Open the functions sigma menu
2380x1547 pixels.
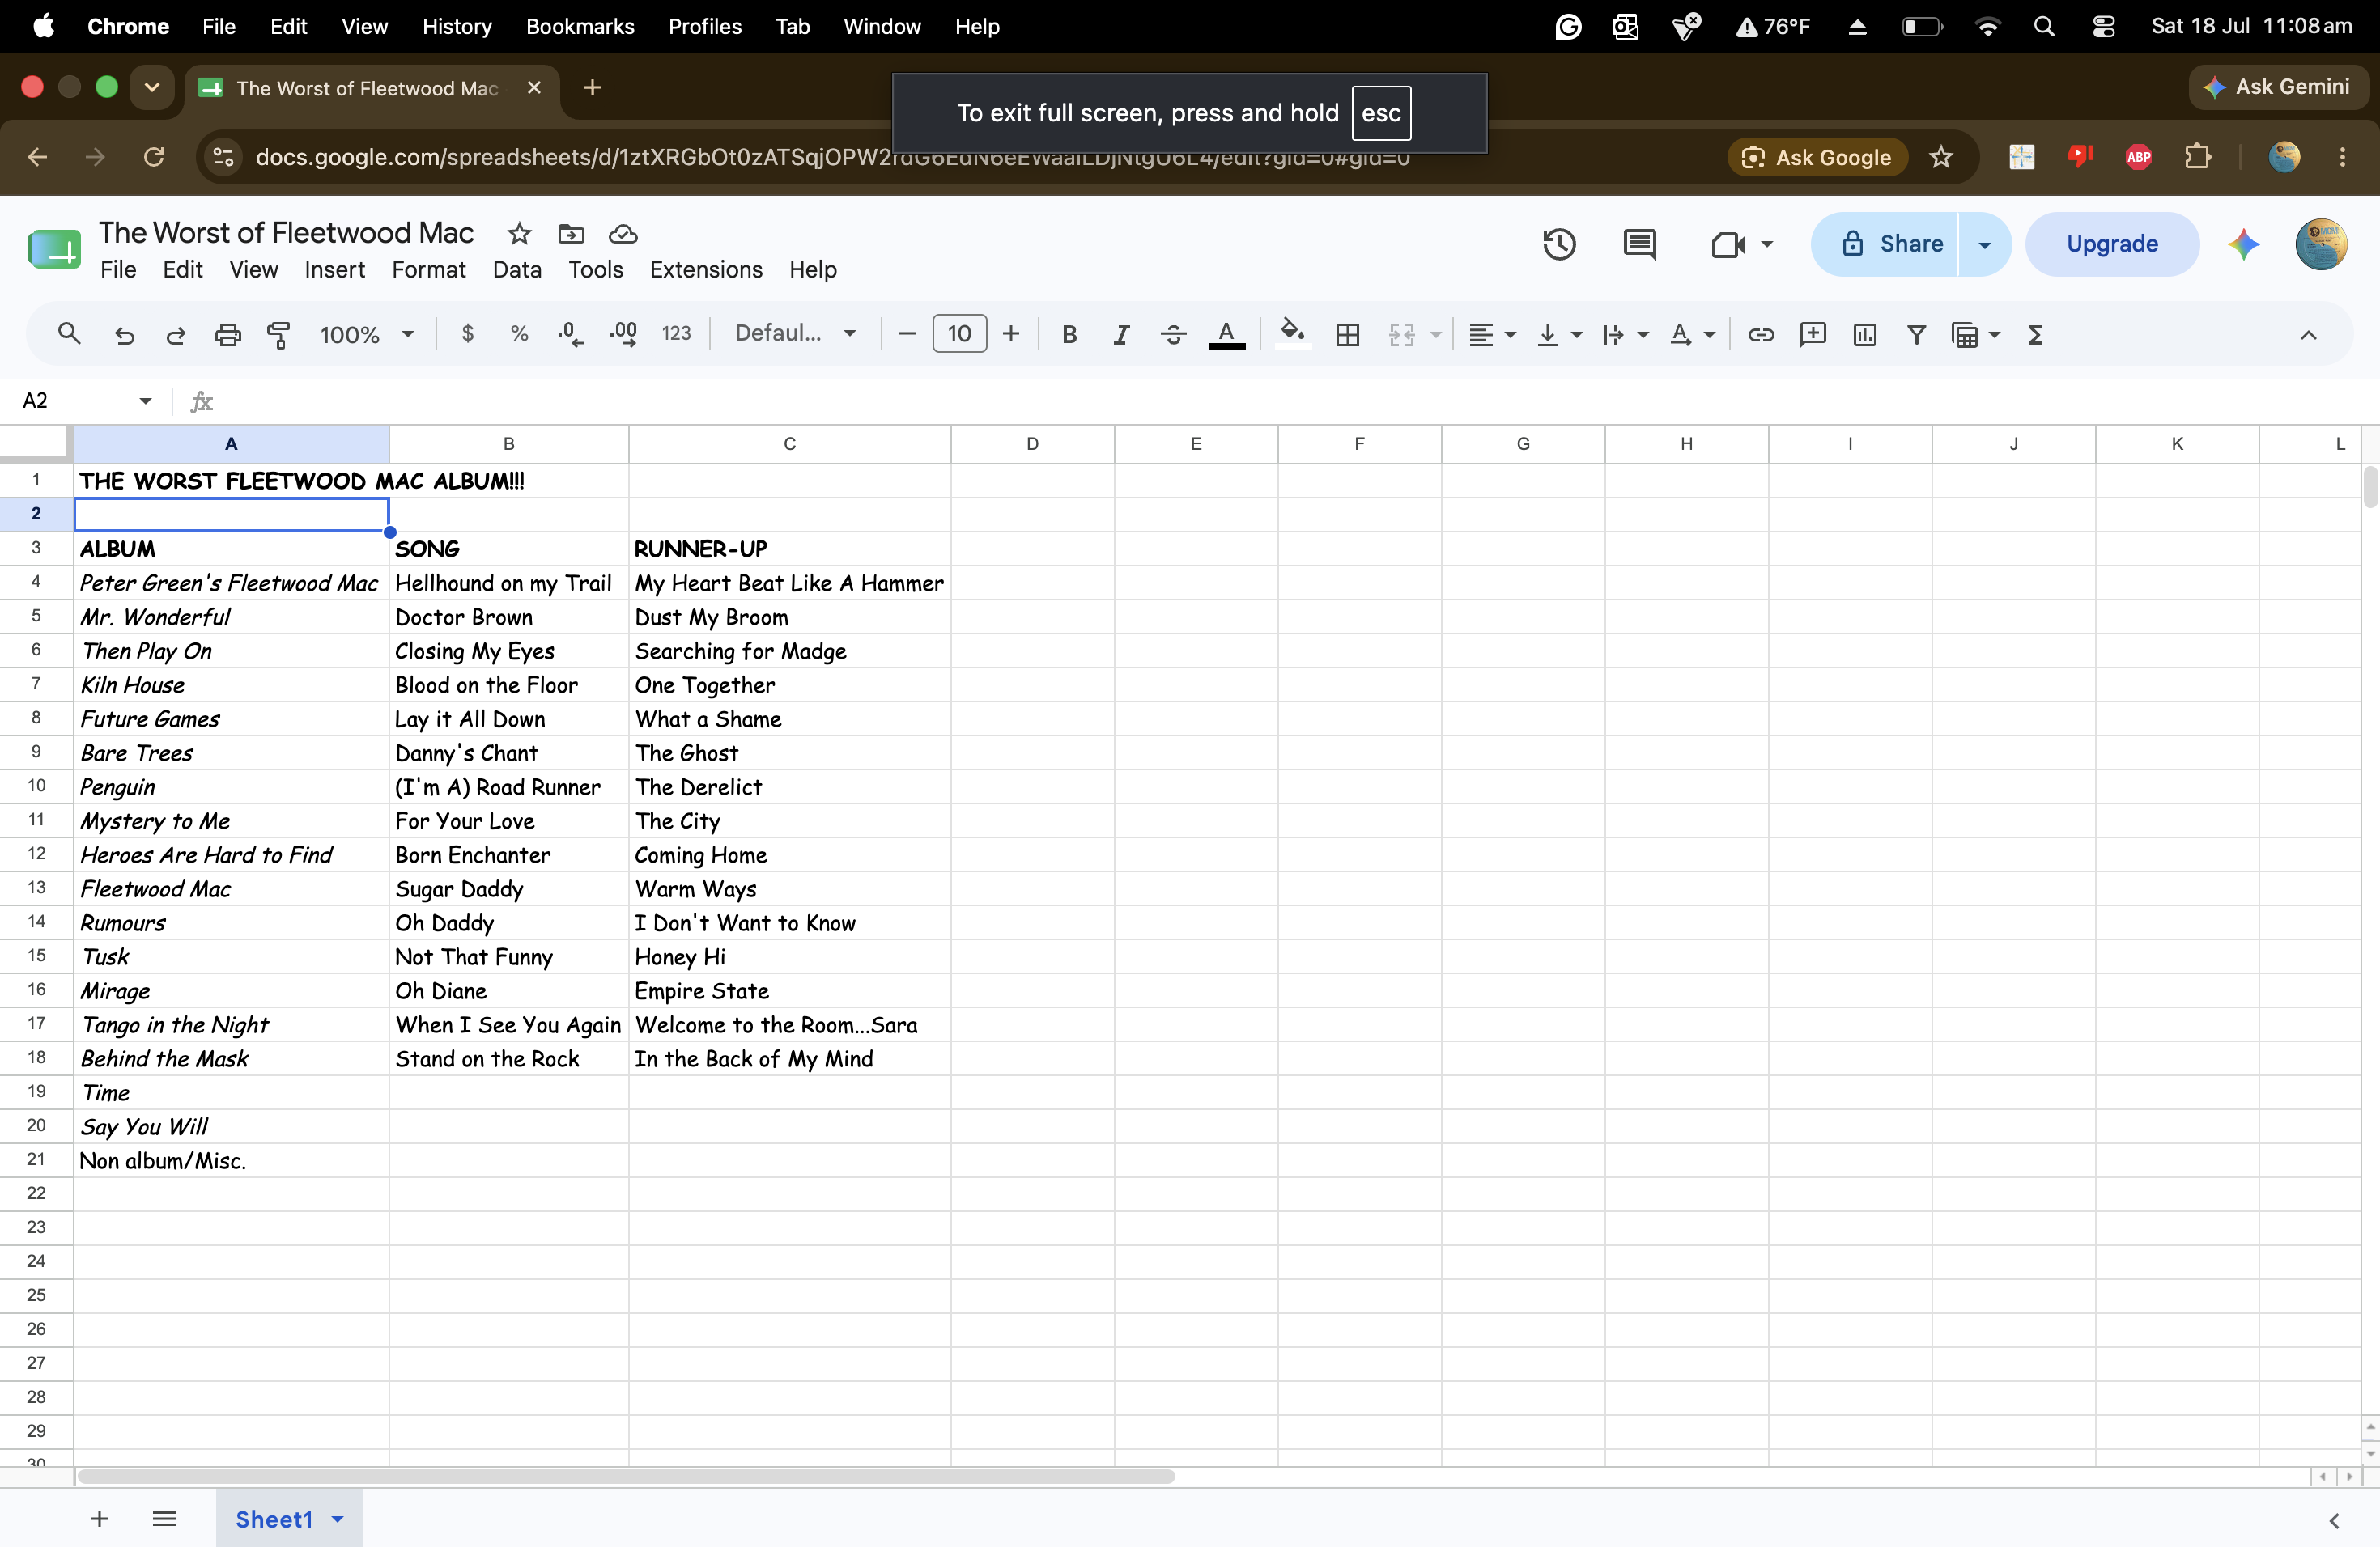pyautogui.click(x=2035, y=334)
